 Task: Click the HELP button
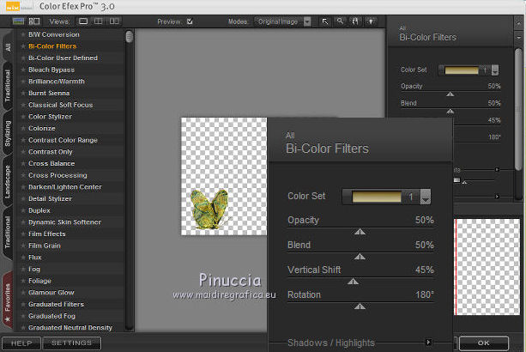coord(21,343)
